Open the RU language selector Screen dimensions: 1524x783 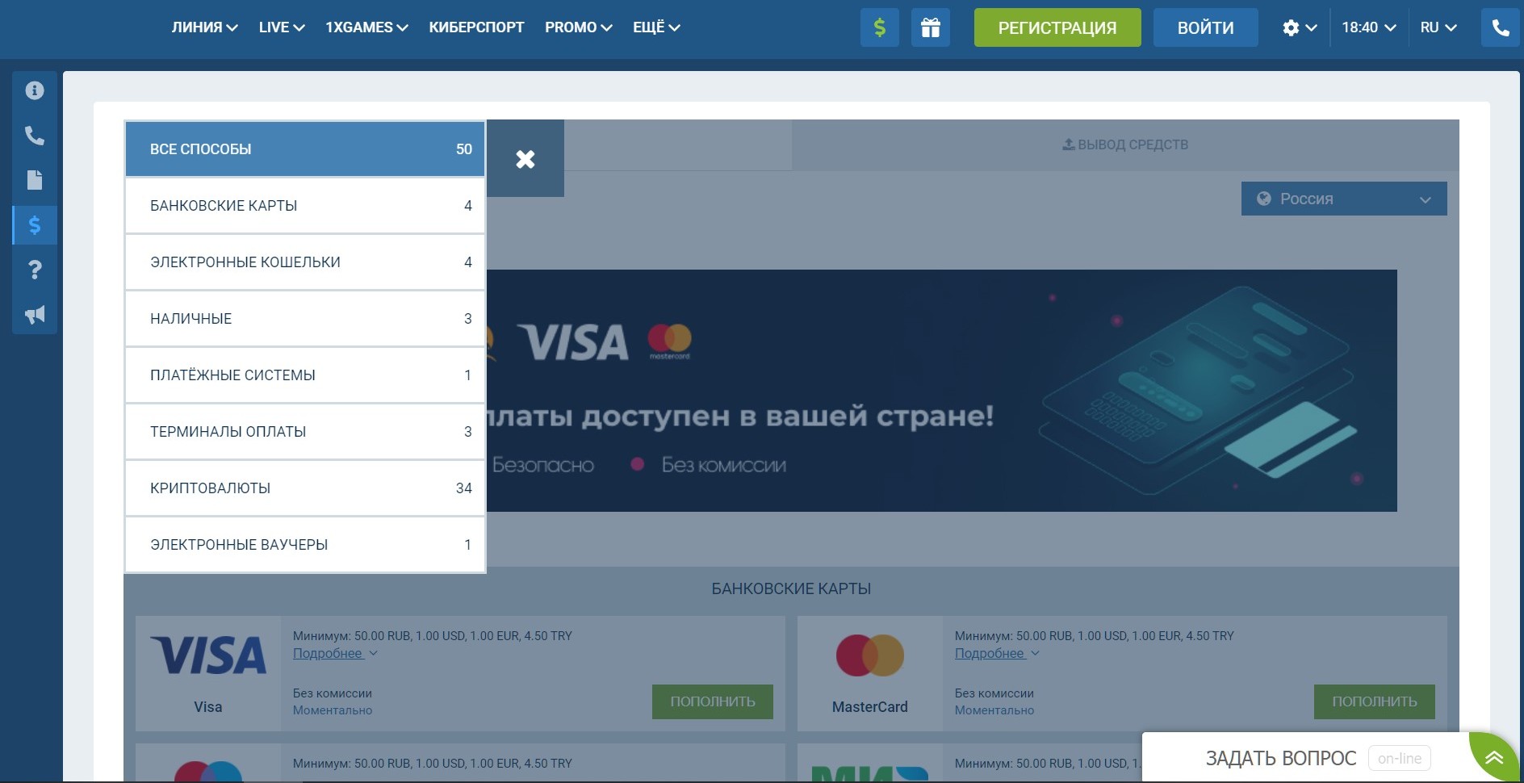click(x=1438, y=27)
